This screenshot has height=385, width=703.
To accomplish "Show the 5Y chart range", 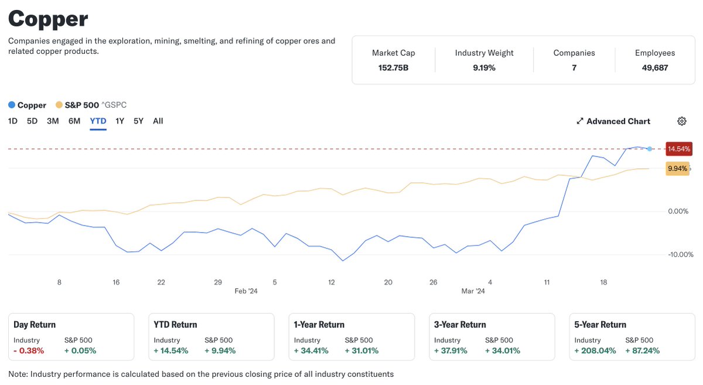I will coord(138,121).
